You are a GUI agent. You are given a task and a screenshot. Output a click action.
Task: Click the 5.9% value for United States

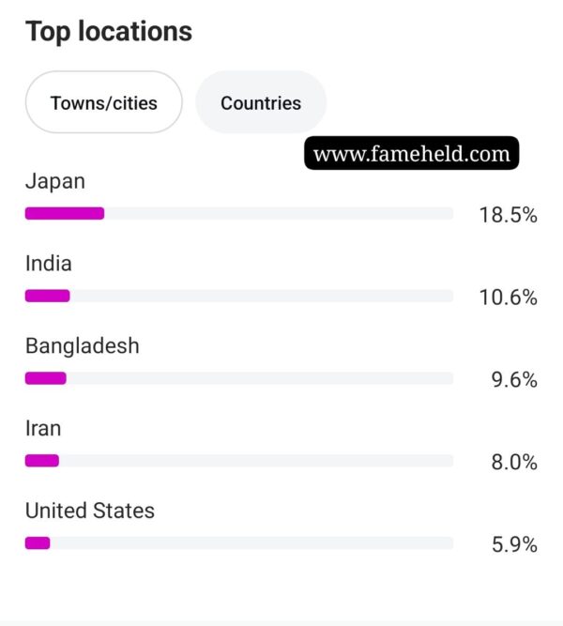tap(514, 544)
